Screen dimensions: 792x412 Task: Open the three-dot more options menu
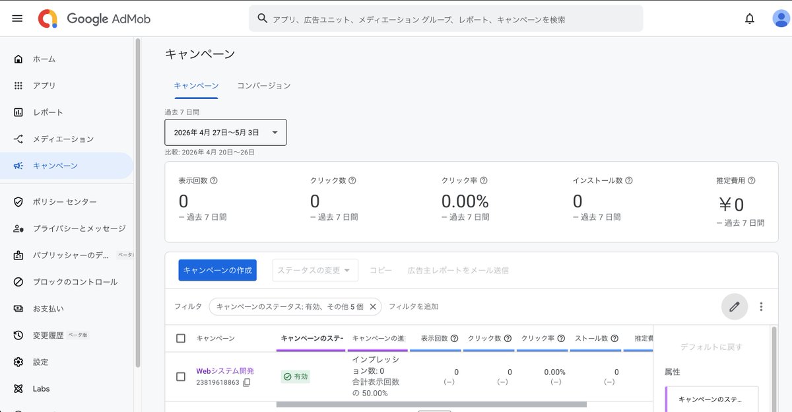pyautogui.click(x=762, y=306)
